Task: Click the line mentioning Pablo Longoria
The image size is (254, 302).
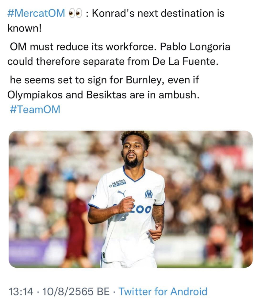Action: tap(120, 47)
